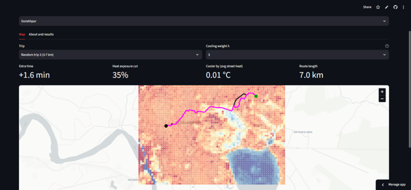
Task: Click the Extra time label
Action: tap(26, 66)
